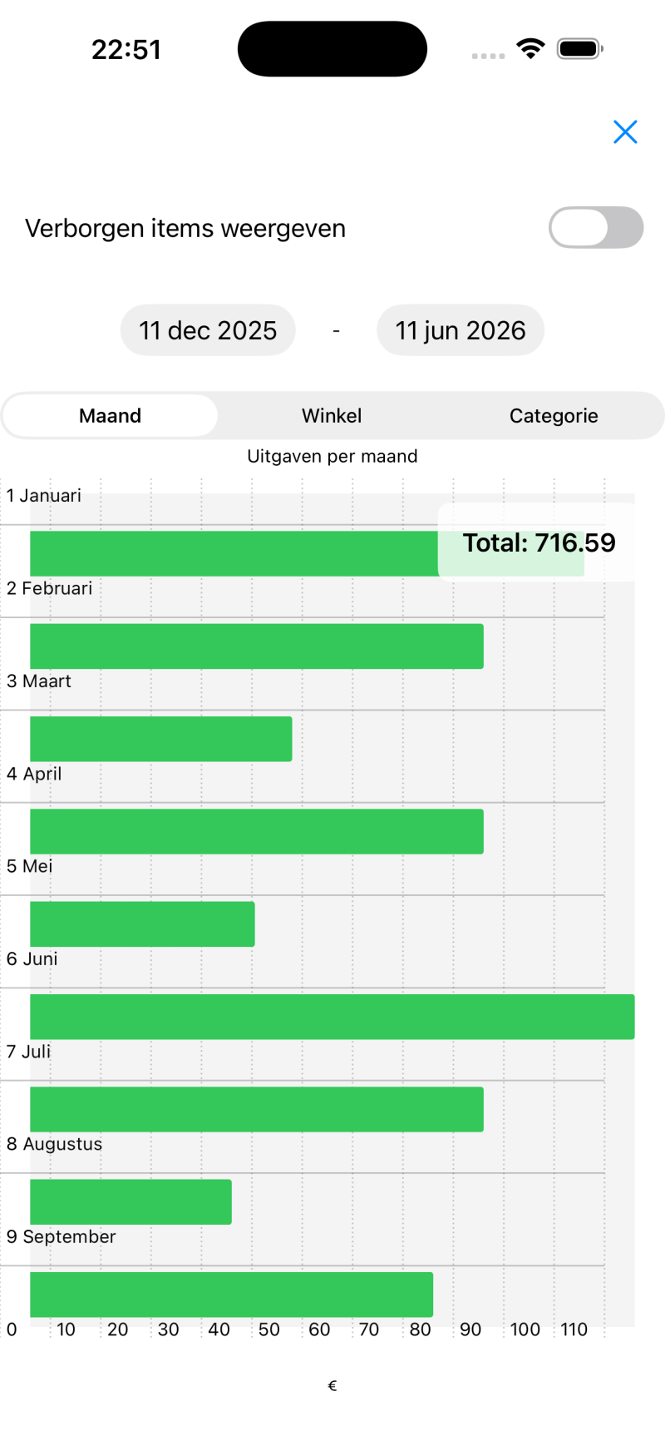
Task: Tap the Januari spending bar
Action: pyautogui.click(x=233, y=554)
